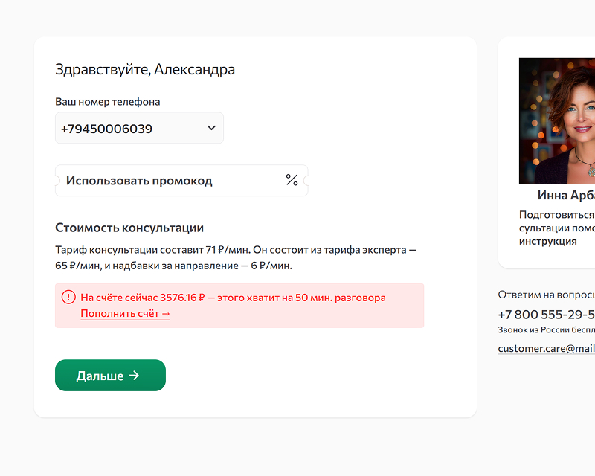Open the инструкция link

(x=547, y=241)
